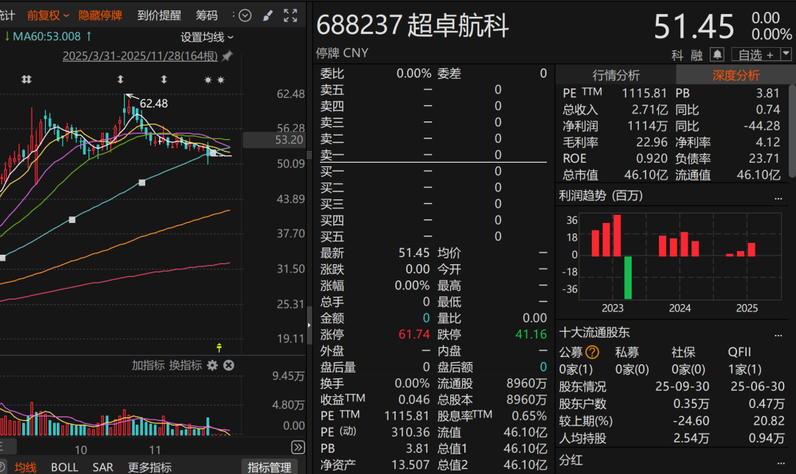Expand the 设置均线 dropdown

207,37
